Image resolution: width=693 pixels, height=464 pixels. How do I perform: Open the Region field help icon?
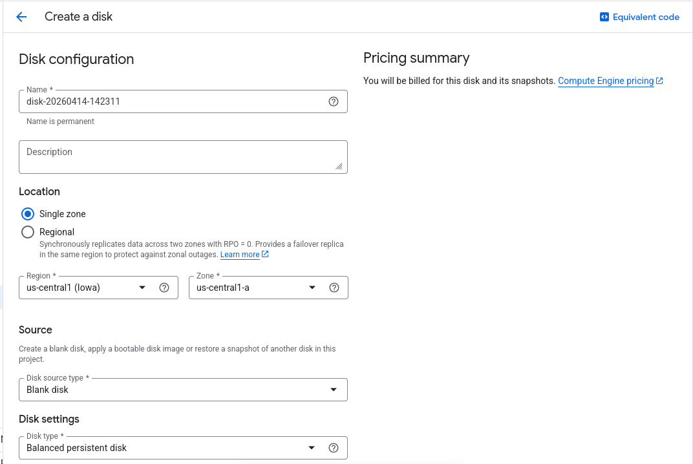[164, 288]
